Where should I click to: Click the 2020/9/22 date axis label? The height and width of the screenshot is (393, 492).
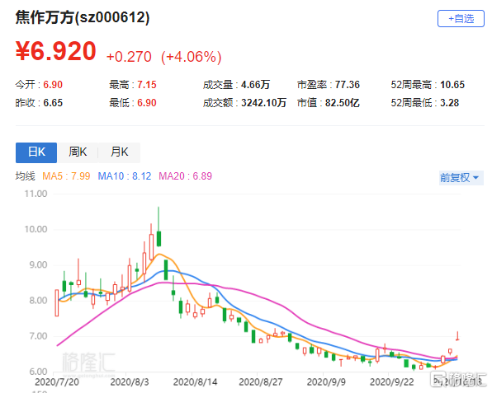pos(391,382)
